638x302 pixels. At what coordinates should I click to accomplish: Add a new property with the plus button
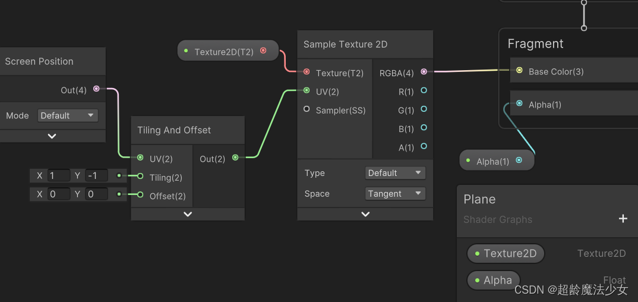(623, 219)
